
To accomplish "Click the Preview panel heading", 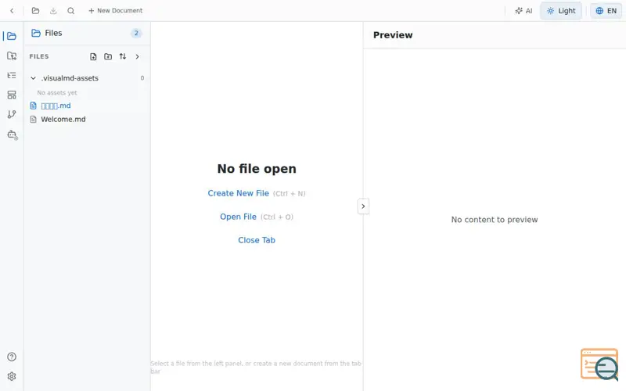I will point(393,35).
